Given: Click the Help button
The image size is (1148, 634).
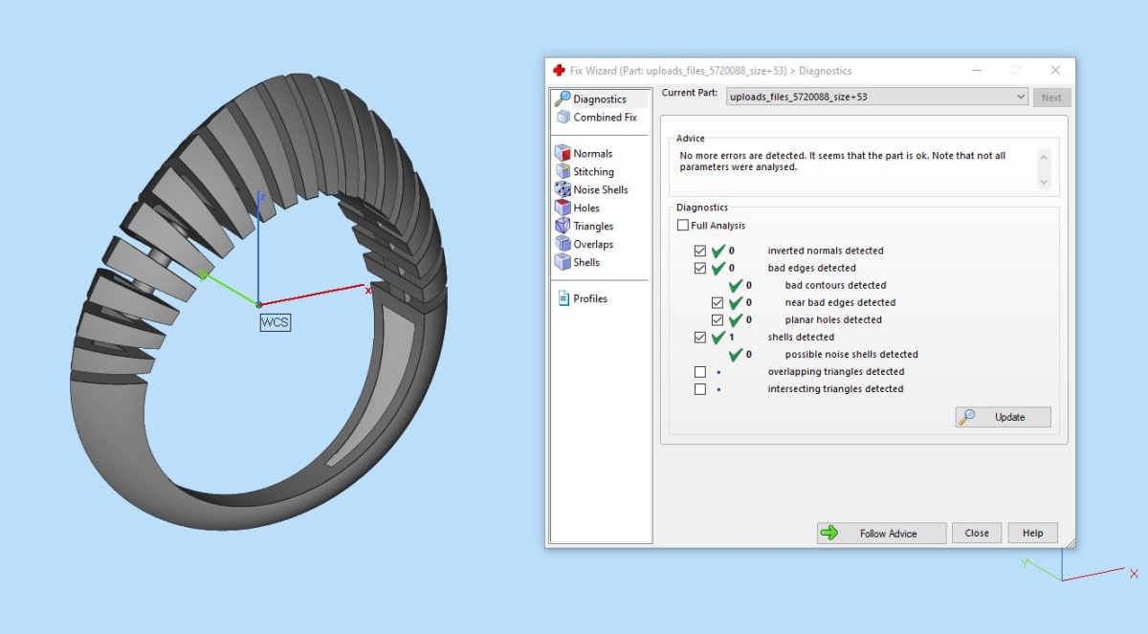Looking at the screenshot, I should coord(1032,533).
